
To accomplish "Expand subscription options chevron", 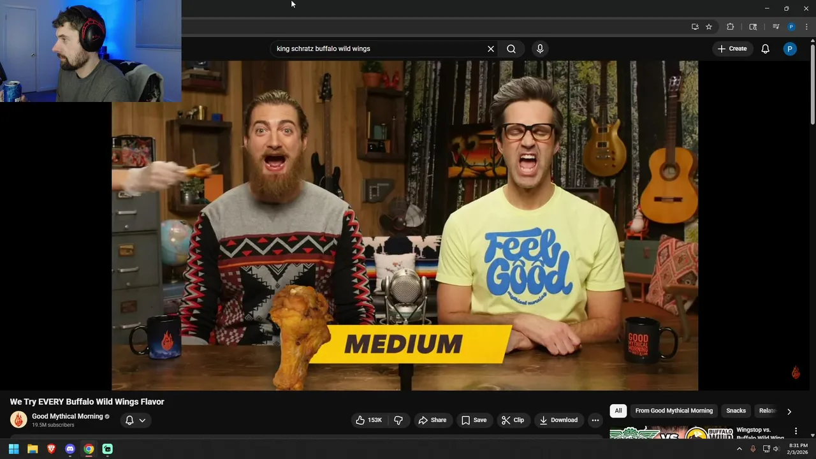I will (142, 420).
